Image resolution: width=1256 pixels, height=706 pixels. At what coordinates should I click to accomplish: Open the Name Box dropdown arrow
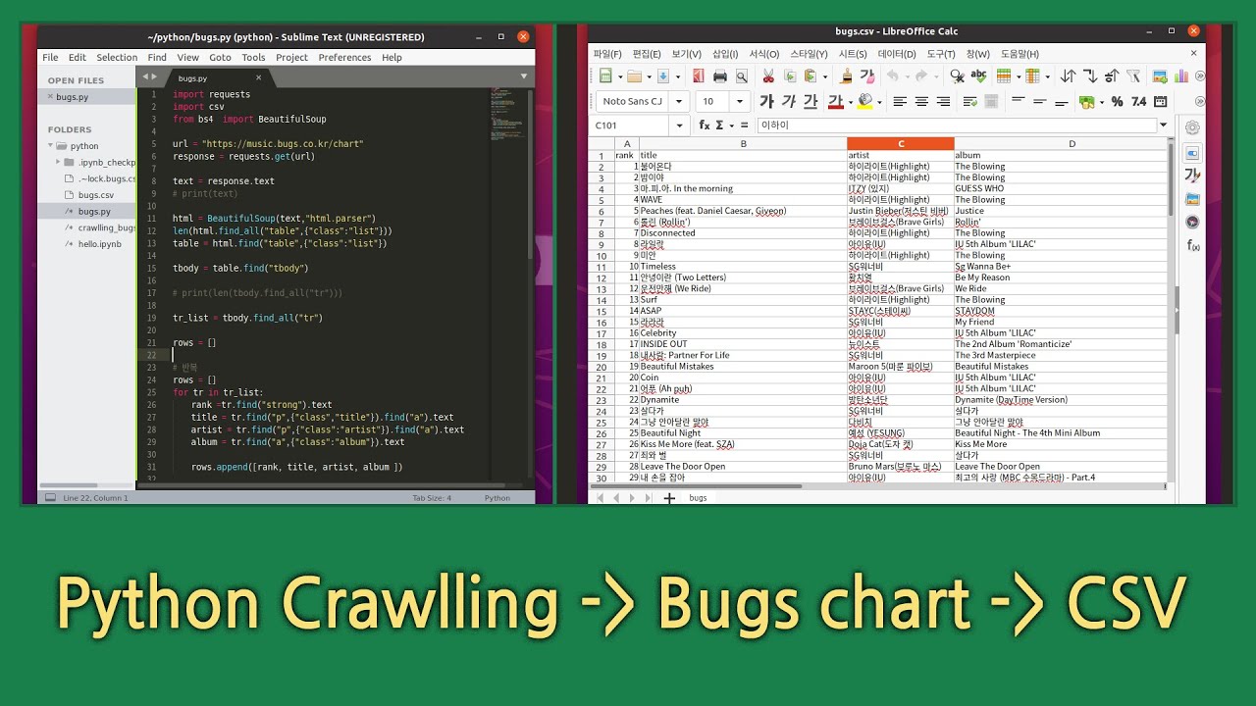(x=680, y=126)
